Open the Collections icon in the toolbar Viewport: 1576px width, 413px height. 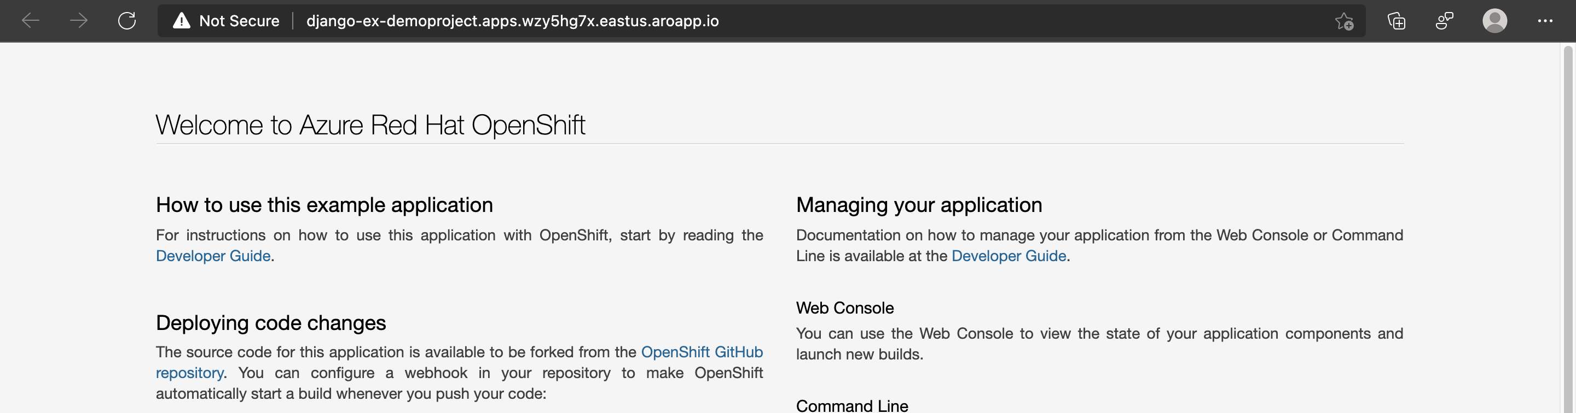tap(1396, 21)
